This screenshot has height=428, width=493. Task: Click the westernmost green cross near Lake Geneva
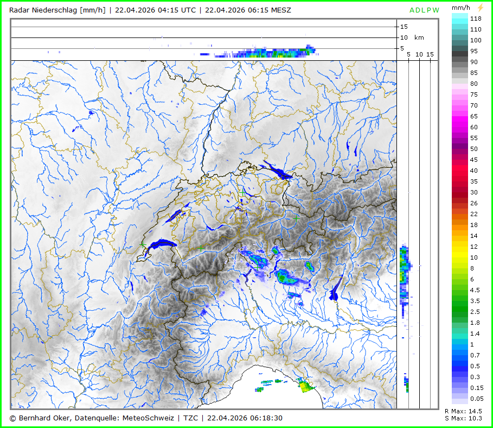142,245
